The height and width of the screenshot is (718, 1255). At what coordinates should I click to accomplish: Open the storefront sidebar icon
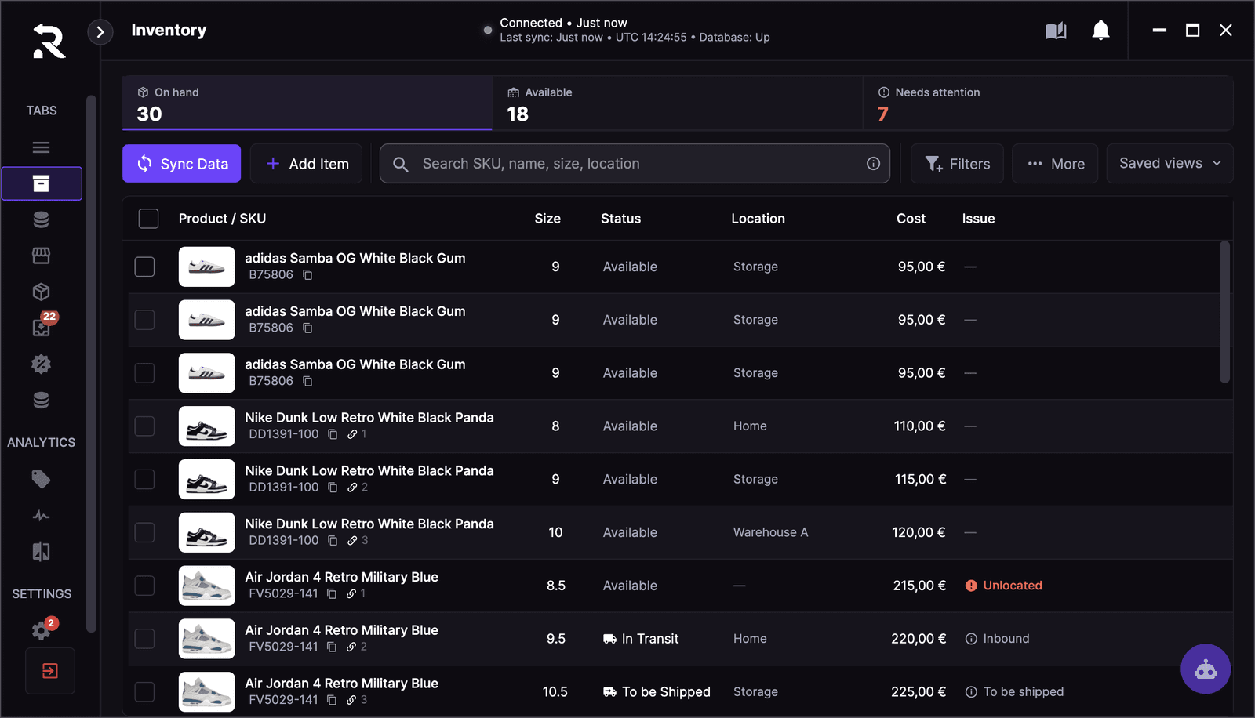tap(41, 256)
